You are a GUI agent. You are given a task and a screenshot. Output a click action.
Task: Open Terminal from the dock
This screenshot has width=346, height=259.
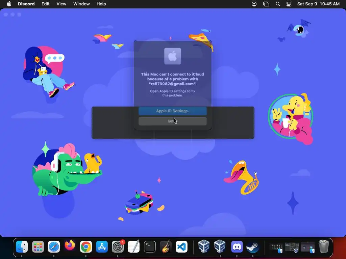(150, 247)
